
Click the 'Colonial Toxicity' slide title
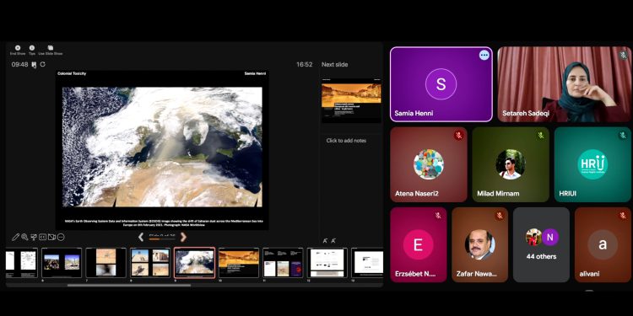tap(72, 74)
